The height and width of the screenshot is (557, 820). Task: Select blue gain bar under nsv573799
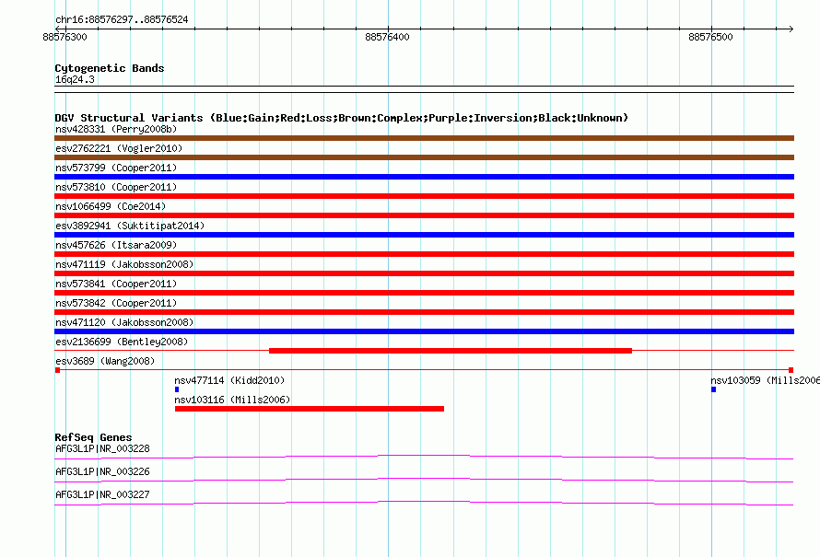point(424,177)
